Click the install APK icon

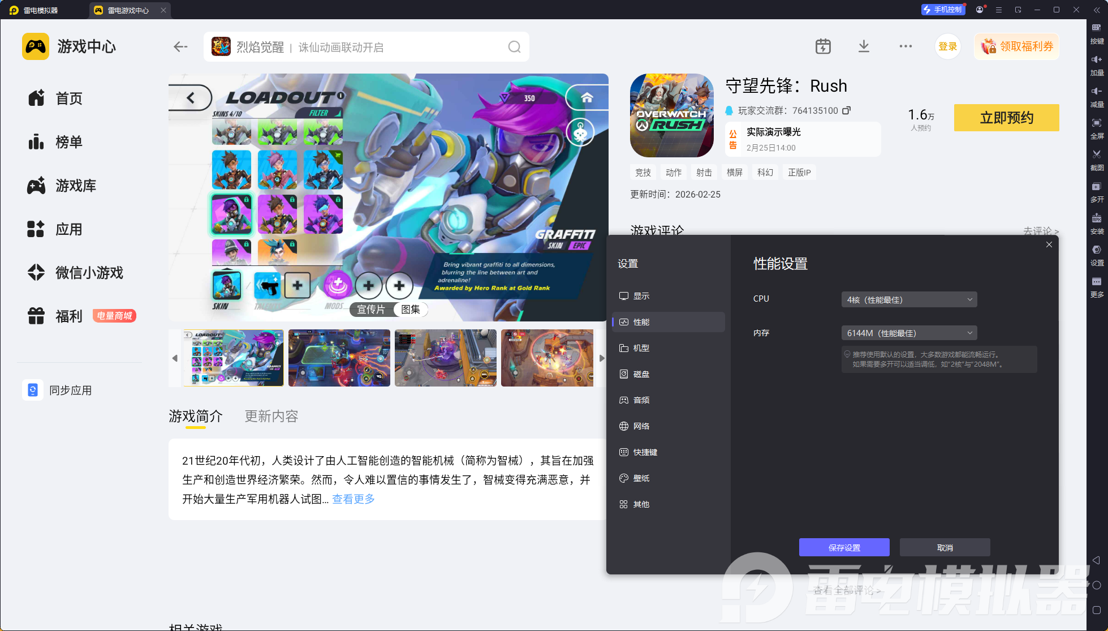point(1096,218)
